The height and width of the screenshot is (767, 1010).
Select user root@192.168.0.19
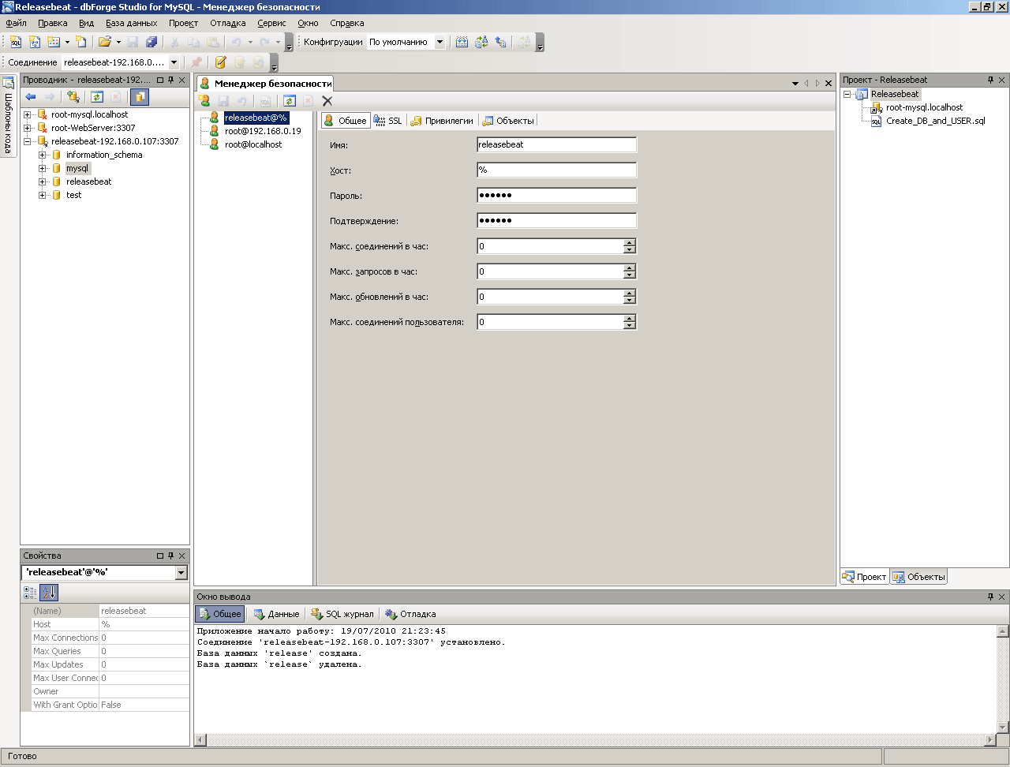coord(263,131)
